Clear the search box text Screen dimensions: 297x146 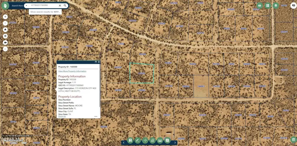pos(60,5)
